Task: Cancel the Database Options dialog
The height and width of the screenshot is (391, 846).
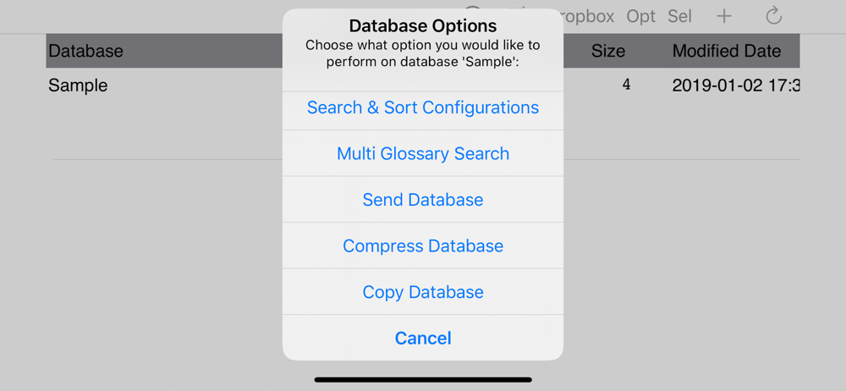Action: pyautogui.click(x=423, y=338)
